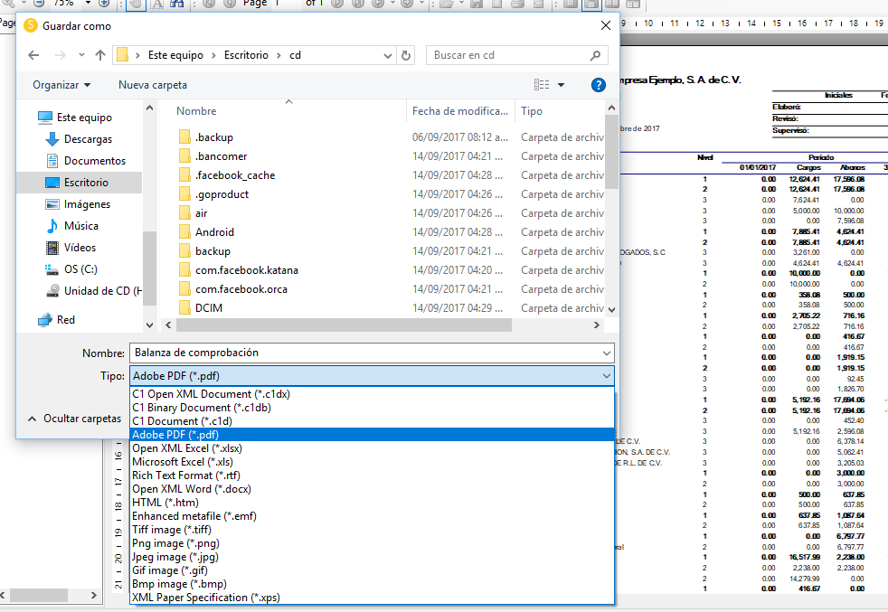Viewport: 888px width, 612px height.
Task: Sort files by Fecha de modificación column
Action: click(x=459, y=111)
